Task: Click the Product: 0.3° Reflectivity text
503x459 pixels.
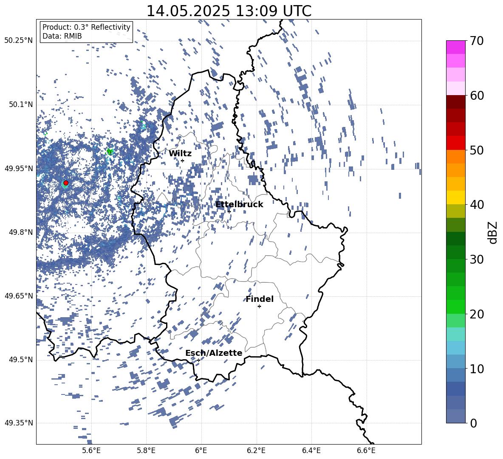Action: tap(86, 27)
